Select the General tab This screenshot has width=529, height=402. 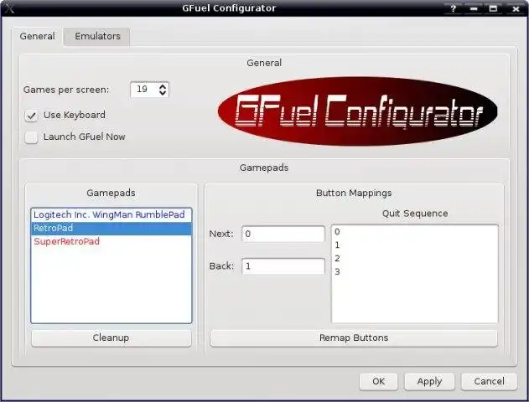[37, 36]
